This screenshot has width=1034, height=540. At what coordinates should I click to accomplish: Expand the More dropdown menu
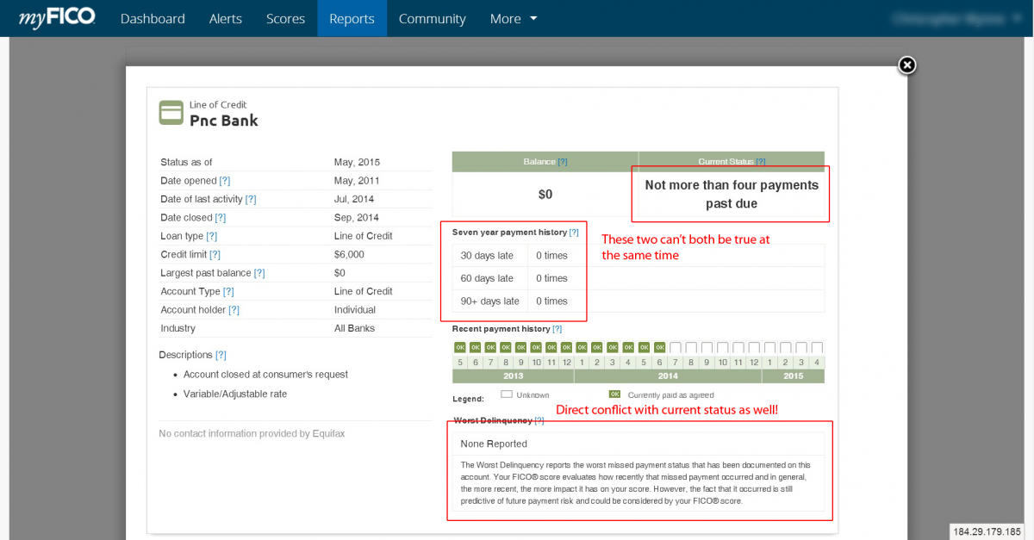(514, 18)
